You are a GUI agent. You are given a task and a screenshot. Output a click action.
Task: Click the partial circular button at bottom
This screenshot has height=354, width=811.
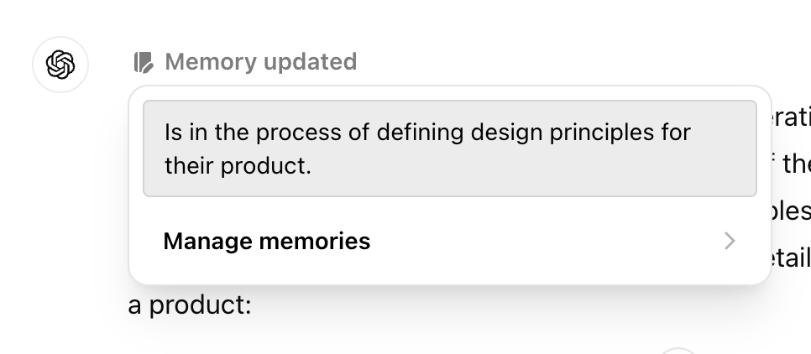point(679,351)
